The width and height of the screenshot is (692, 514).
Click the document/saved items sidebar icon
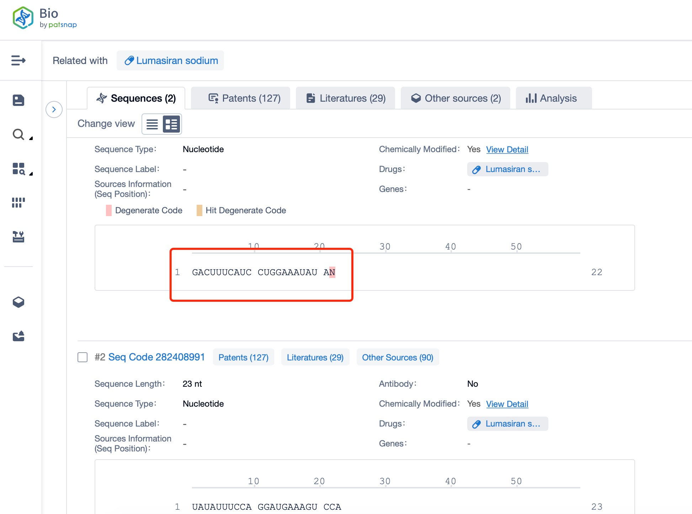[18, 100]
